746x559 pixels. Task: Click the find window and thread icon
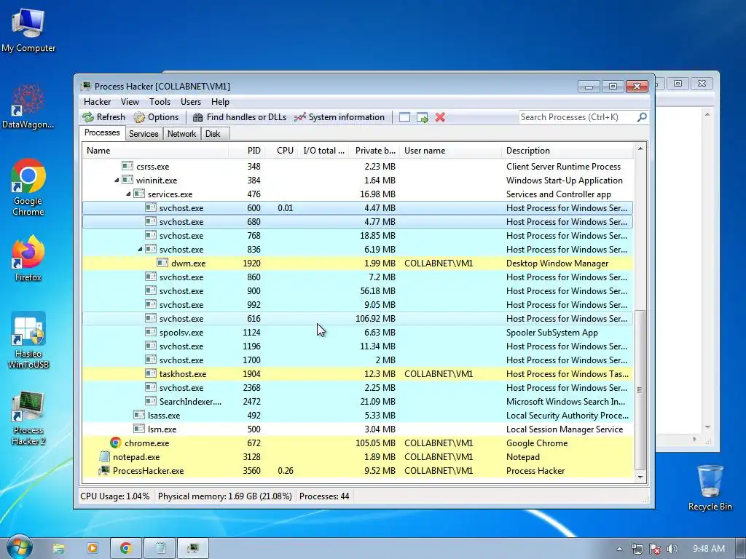[422, 117]
